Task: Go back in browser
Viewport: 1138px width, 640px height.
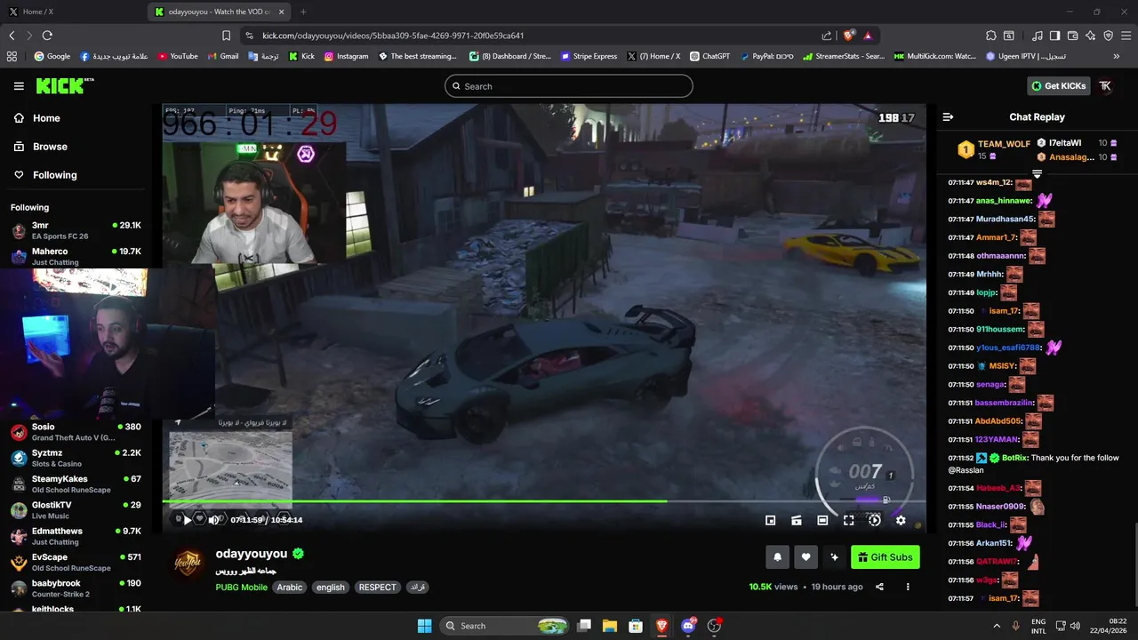Action: (x=12, y=36)
